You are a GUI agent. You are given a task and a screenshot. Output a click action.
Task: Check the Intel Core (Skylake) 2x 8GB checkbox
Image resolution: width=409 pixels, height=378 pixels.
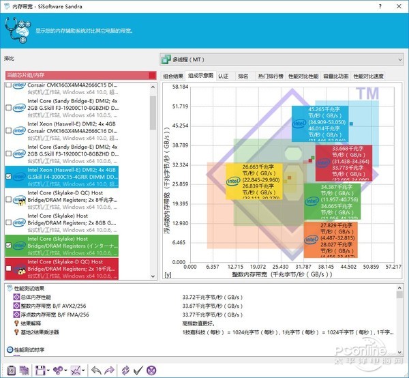[x=9, y=222]
